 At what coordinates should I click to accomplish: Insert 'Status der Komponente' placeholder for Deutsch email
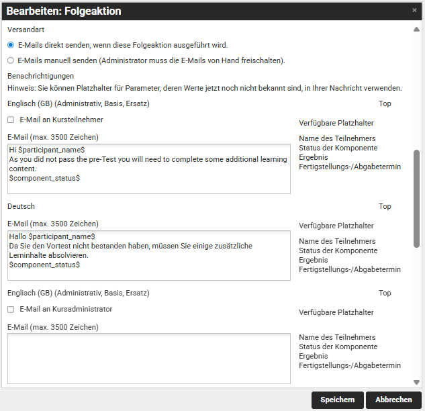click(x=338, y=250)
